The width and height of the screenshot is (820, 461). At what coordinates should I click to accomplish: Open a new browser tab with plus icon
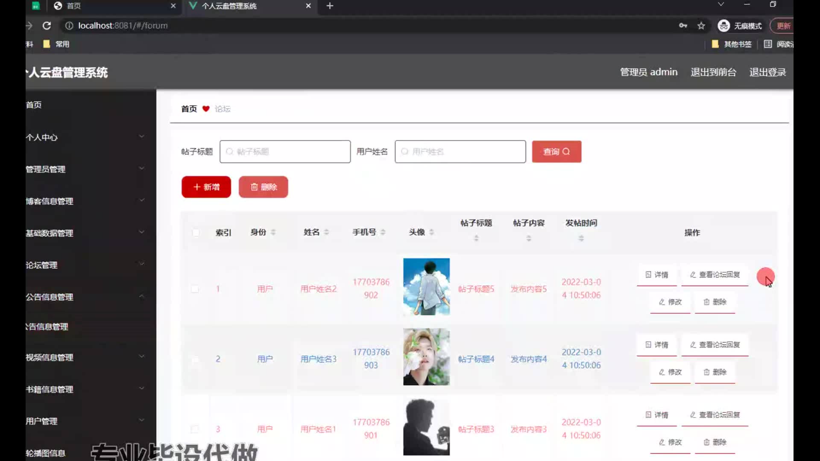point(330,6)
